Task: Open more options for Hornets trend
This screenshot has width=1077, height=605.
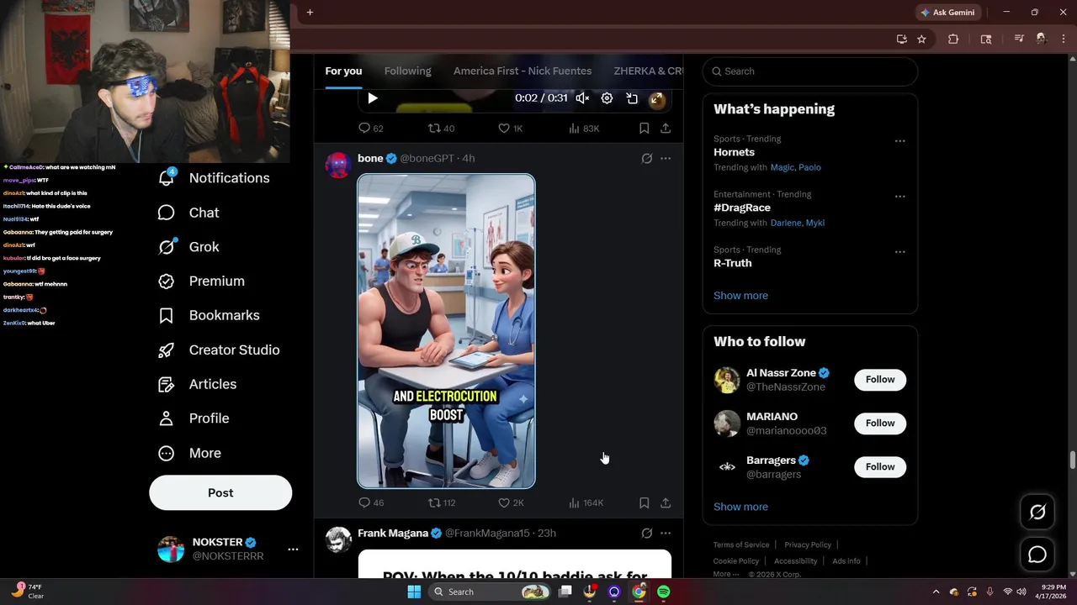Action: pos(899,141)
